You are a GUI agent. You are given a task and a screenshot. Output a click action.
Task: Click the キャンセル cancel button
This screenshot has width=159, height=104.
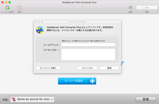point(87,68)
